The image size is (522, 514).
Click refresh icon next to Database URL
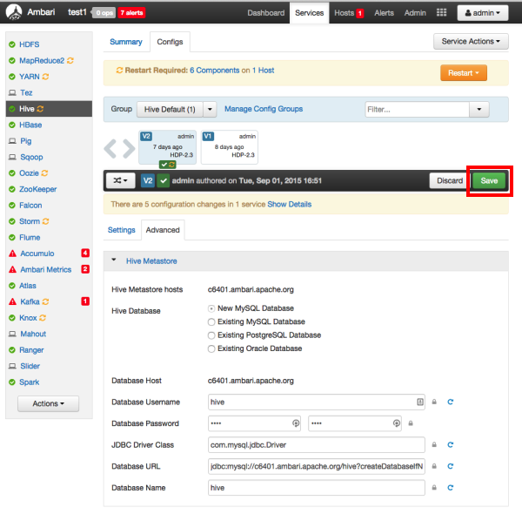point(450,466)
